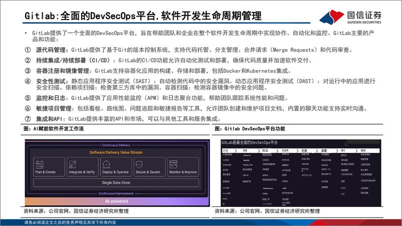Click the Software Delivery Value Stream heading
The height and width of the screenshot is (226, 402).
coord(116,152)
